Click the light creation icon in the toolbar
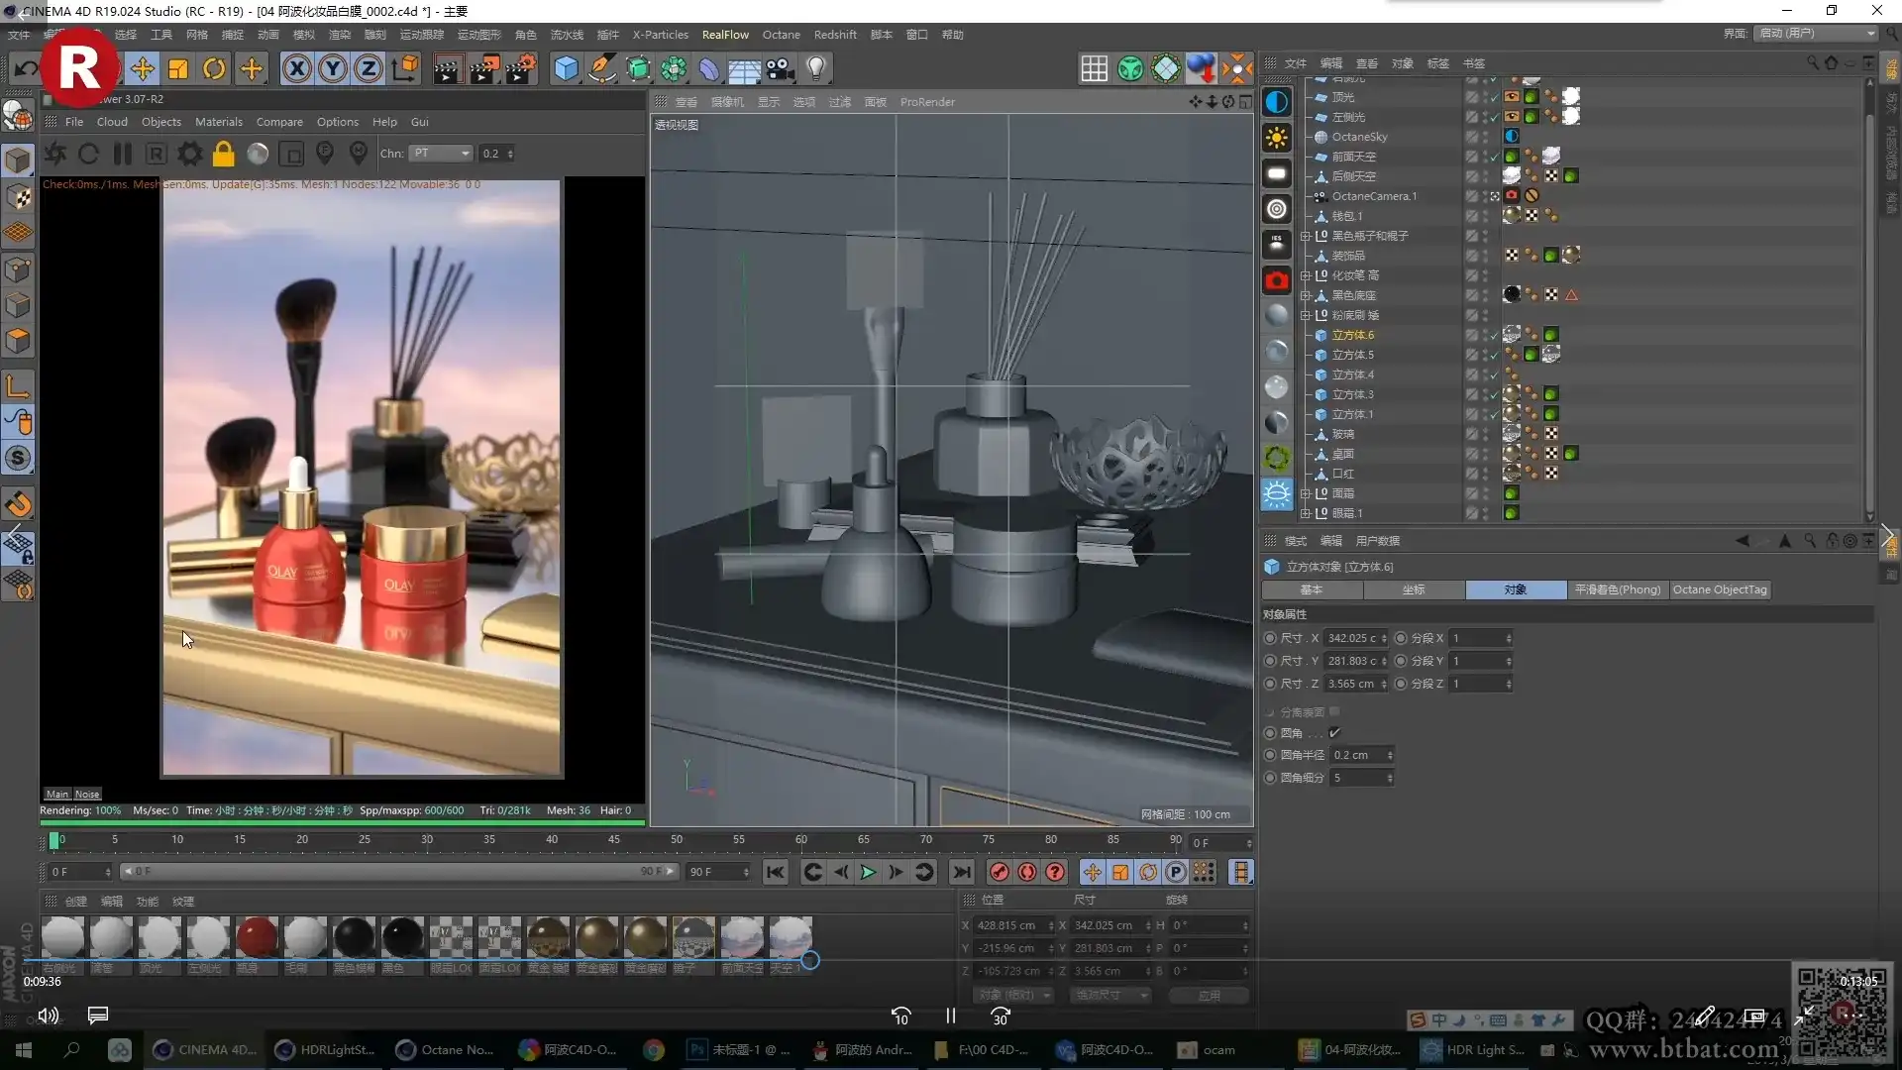 [815, 68]
